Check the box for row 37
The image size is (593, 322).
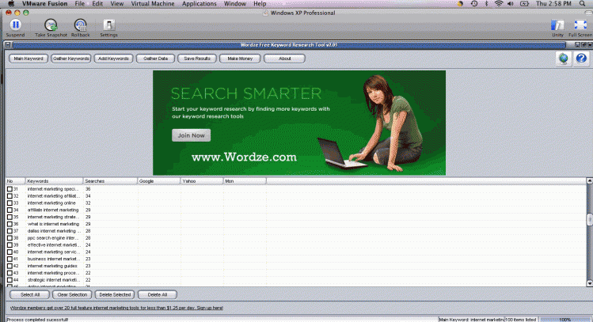pos(10,231)
